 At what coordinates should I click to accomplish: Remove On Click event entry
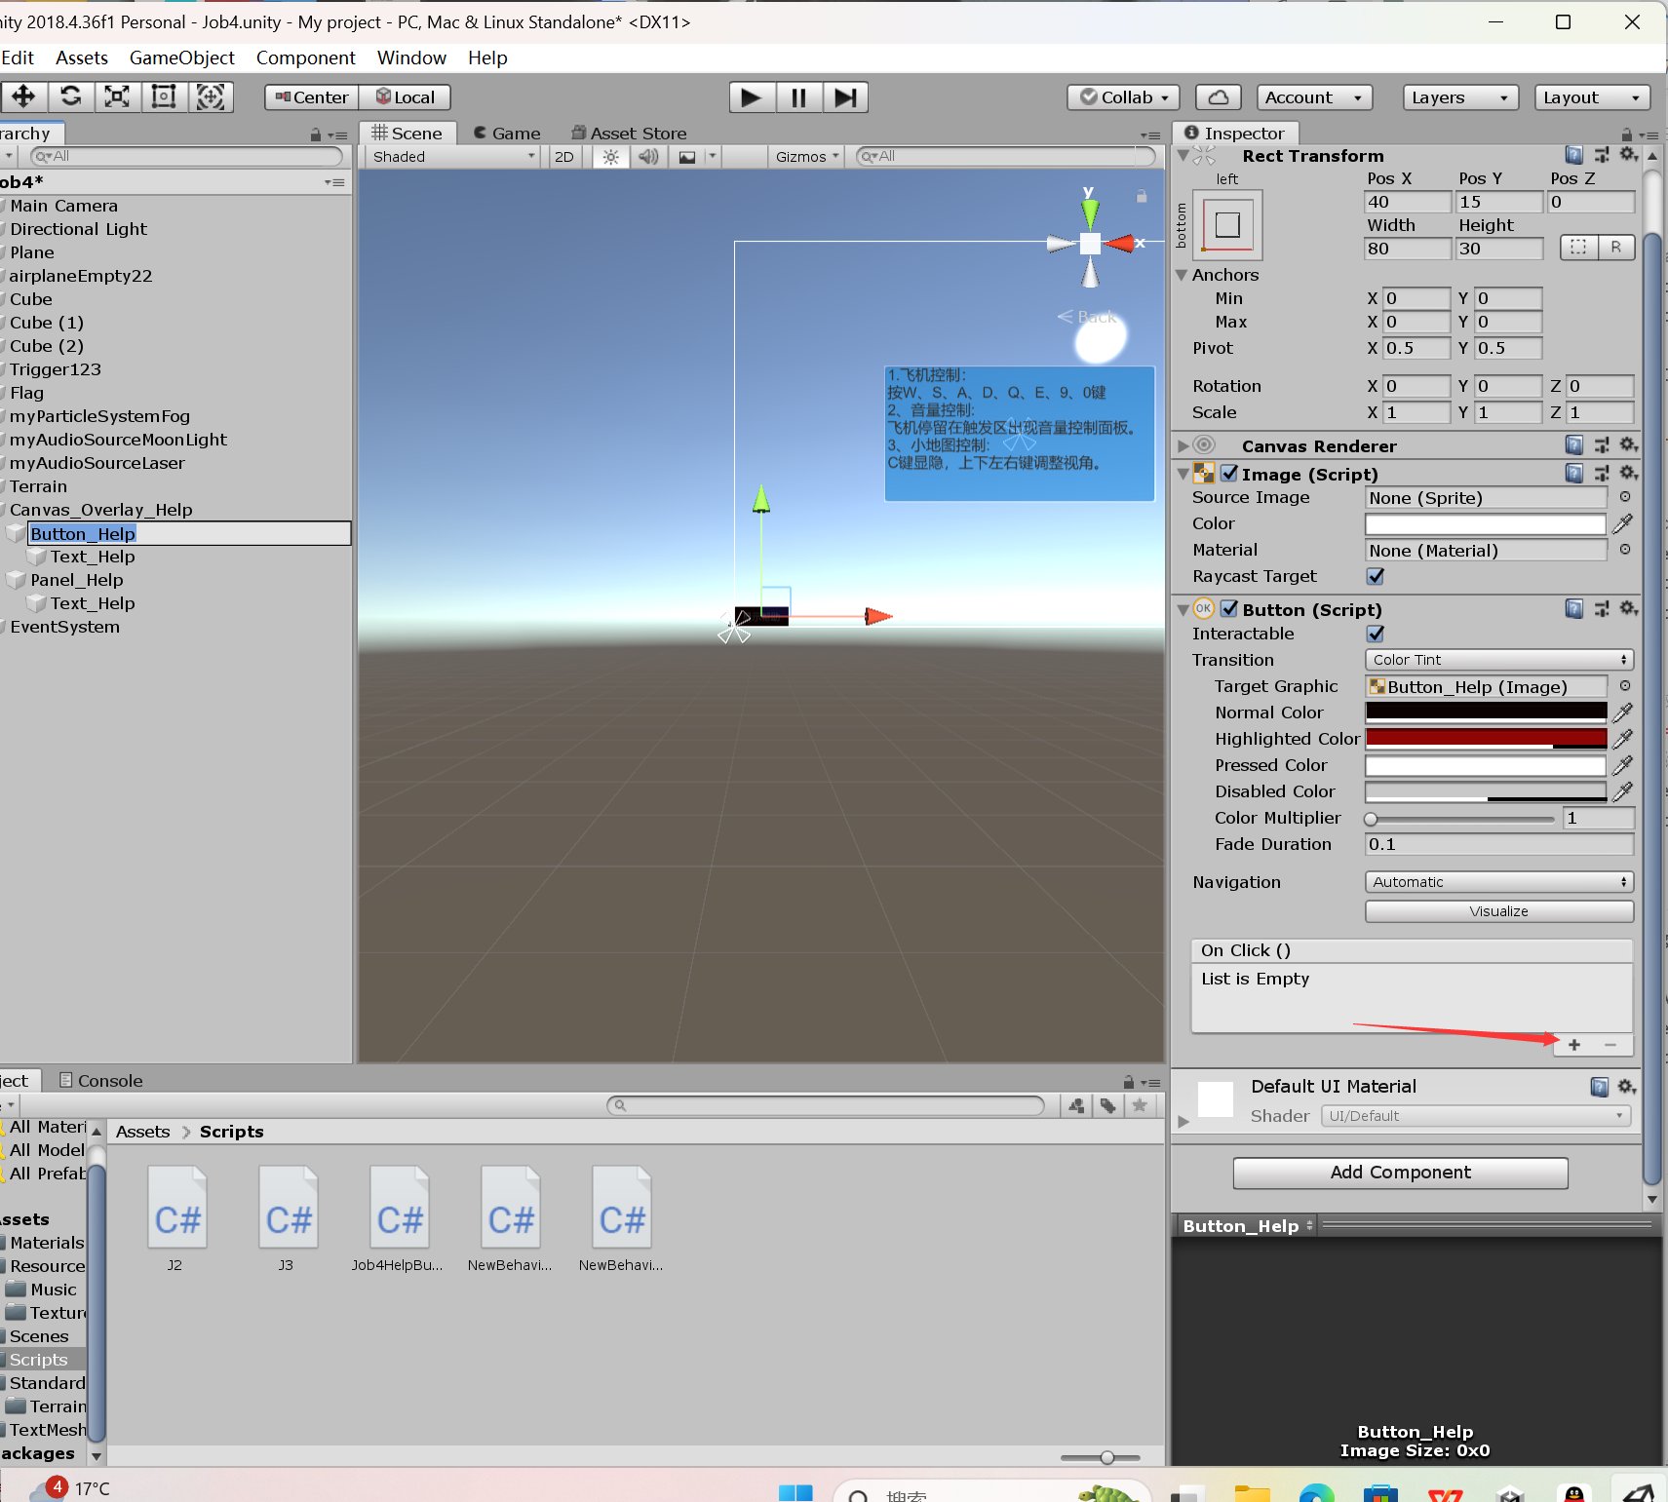point(1610,1045)
